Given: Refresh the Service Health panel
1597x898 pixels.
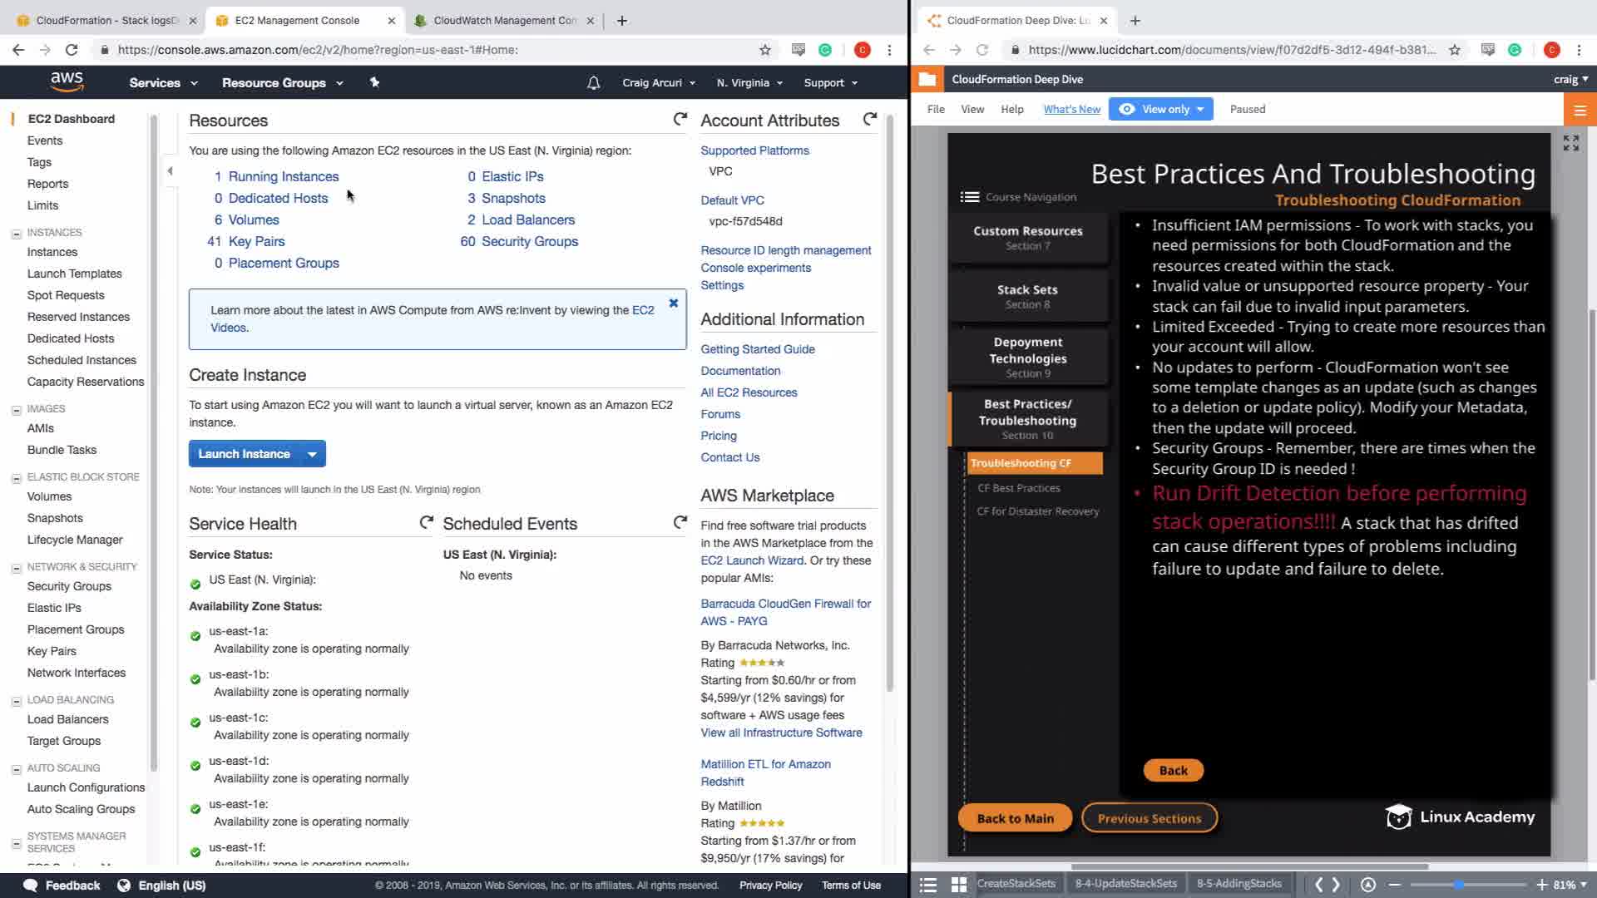Looking at the screenshot, I should [427, 523].
